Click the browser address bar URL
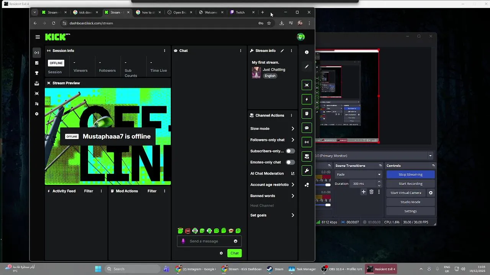This screenshot has width=490, height=275. pos(91,23)
